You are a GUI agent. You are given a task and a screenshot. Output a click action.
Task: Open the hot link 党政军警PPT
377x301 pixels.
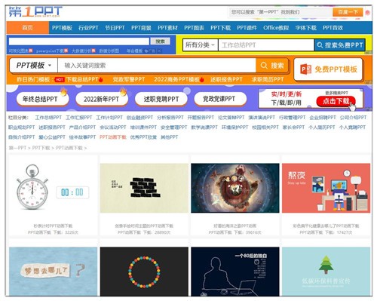click(129, 79)
